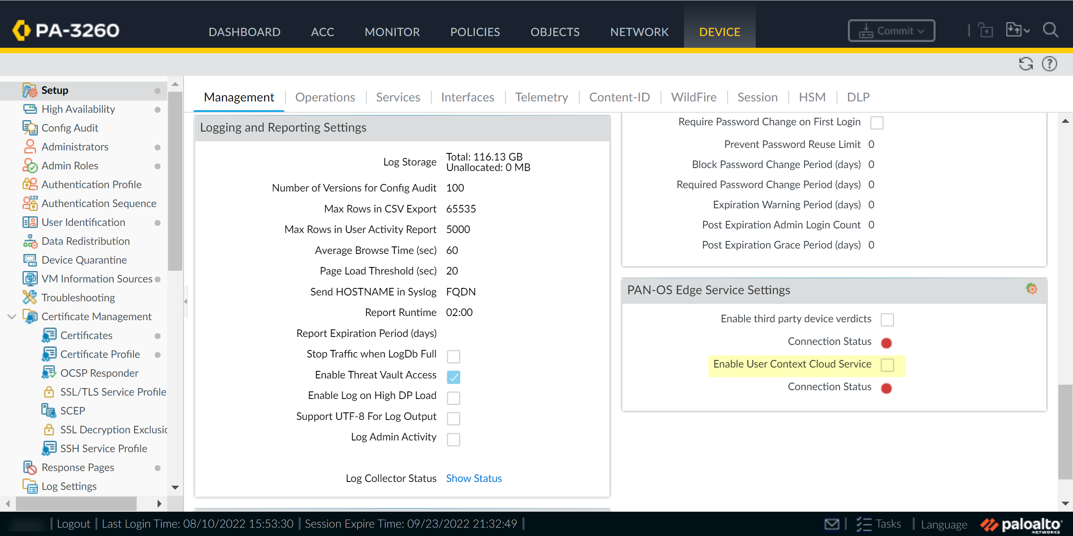Collapse the Certificate Management tree node
This screenshot has width=1073, height=536.
pos(12,316)
